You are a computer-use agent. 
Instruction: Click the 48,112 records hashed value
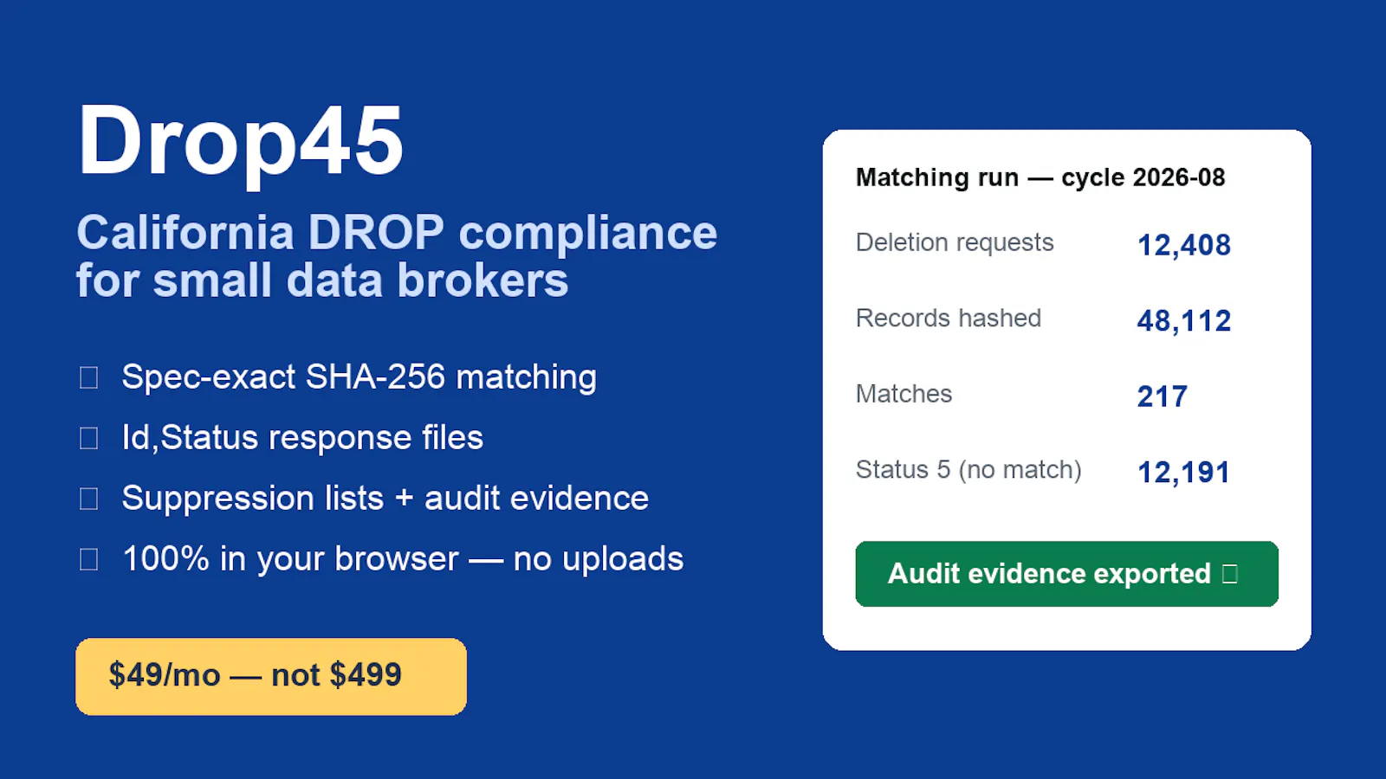point(1183,321)
